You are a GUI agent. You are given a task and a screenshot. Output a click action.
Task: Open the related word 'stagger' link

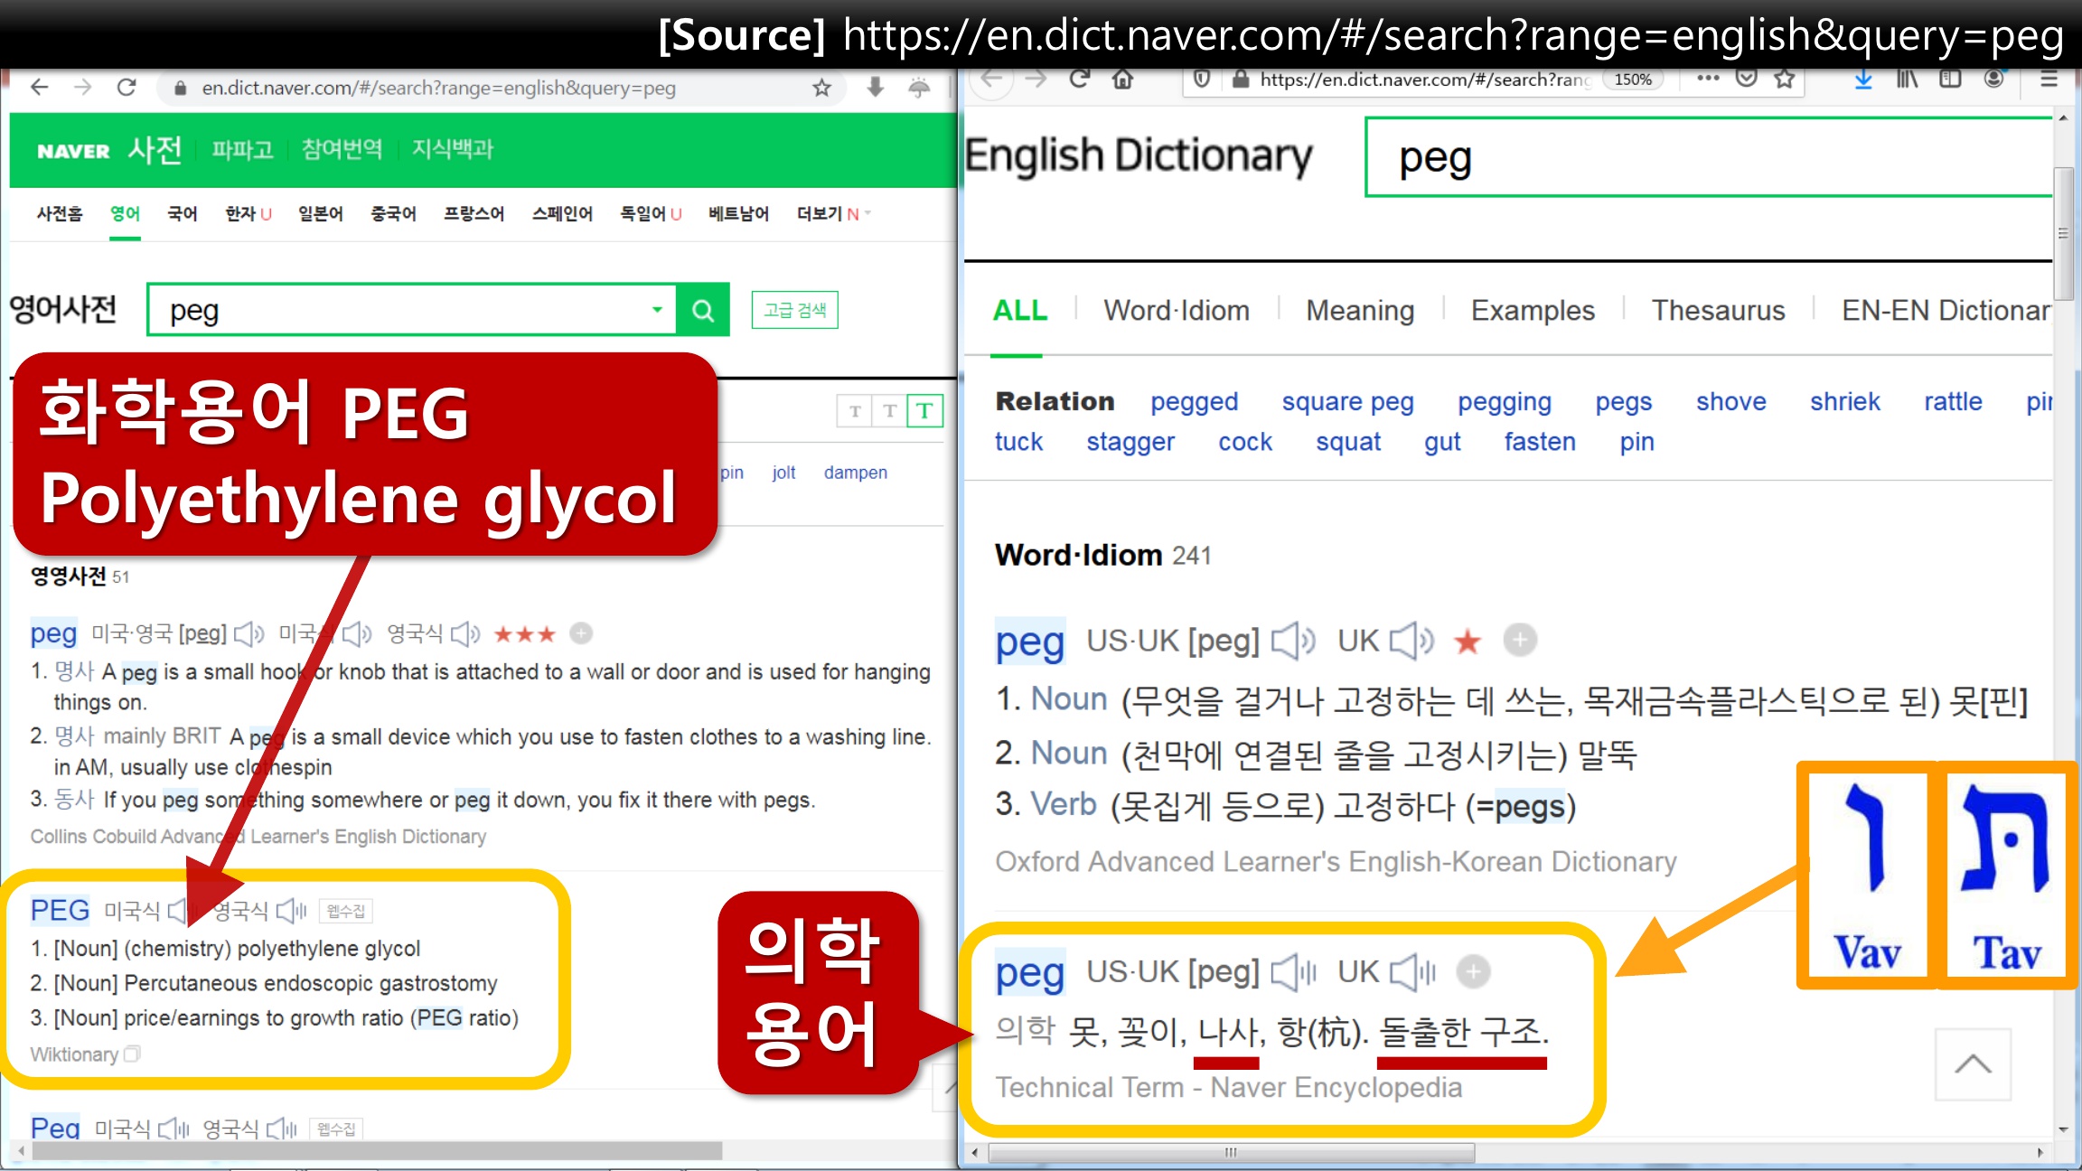click(1130, 442)
